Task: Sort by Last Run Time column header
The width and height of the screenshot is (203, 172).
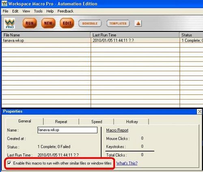Action: coord(135,35)
